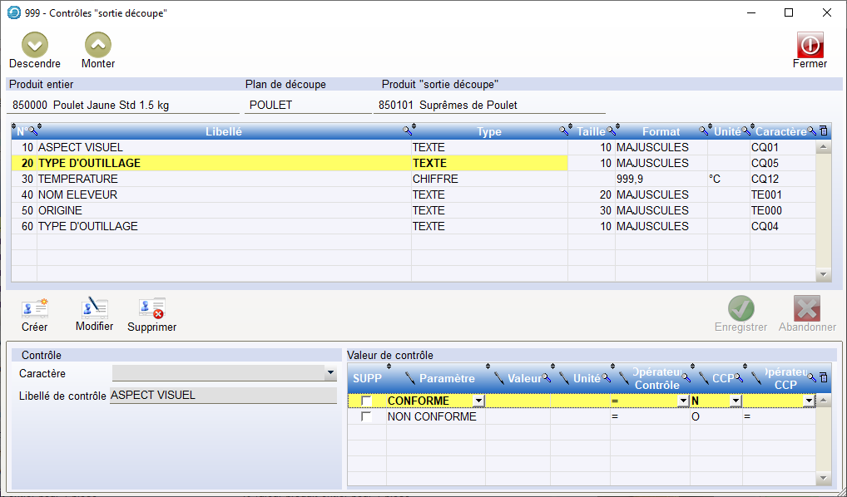Click the Descendre down-arrow icon
The width and height of the screenshot is (847, 497).
pyautogui.click(x=34, y=45)
